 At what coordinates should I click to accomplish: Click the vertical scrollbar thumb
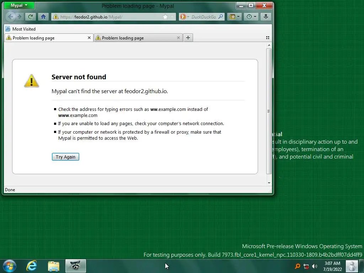269,111
